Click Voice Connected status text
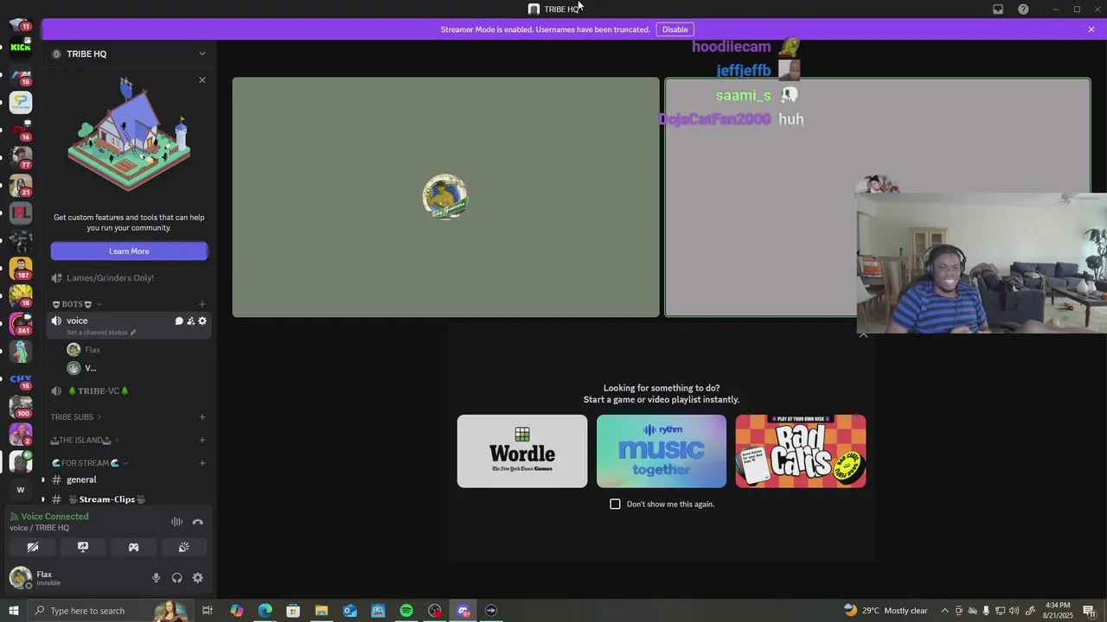Viewport: 1107px width, 622px height. pyautogui.click(x=54, y=517)
